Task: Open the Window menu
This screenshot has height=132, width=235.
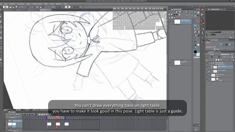Action: (x=59, y=4)
